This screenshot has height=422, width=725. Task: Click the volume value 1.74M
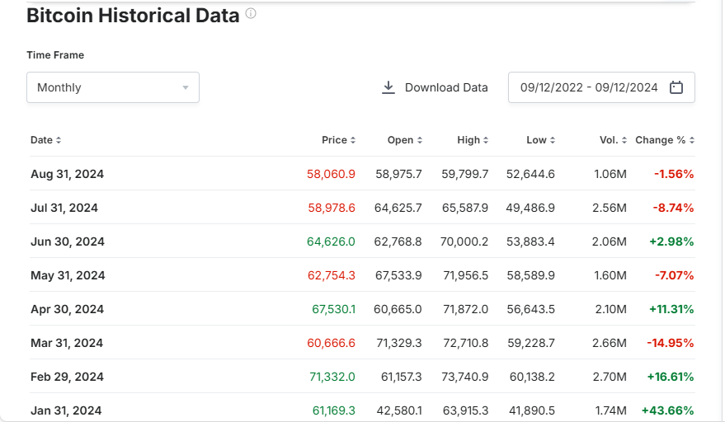tap(611, 410)
